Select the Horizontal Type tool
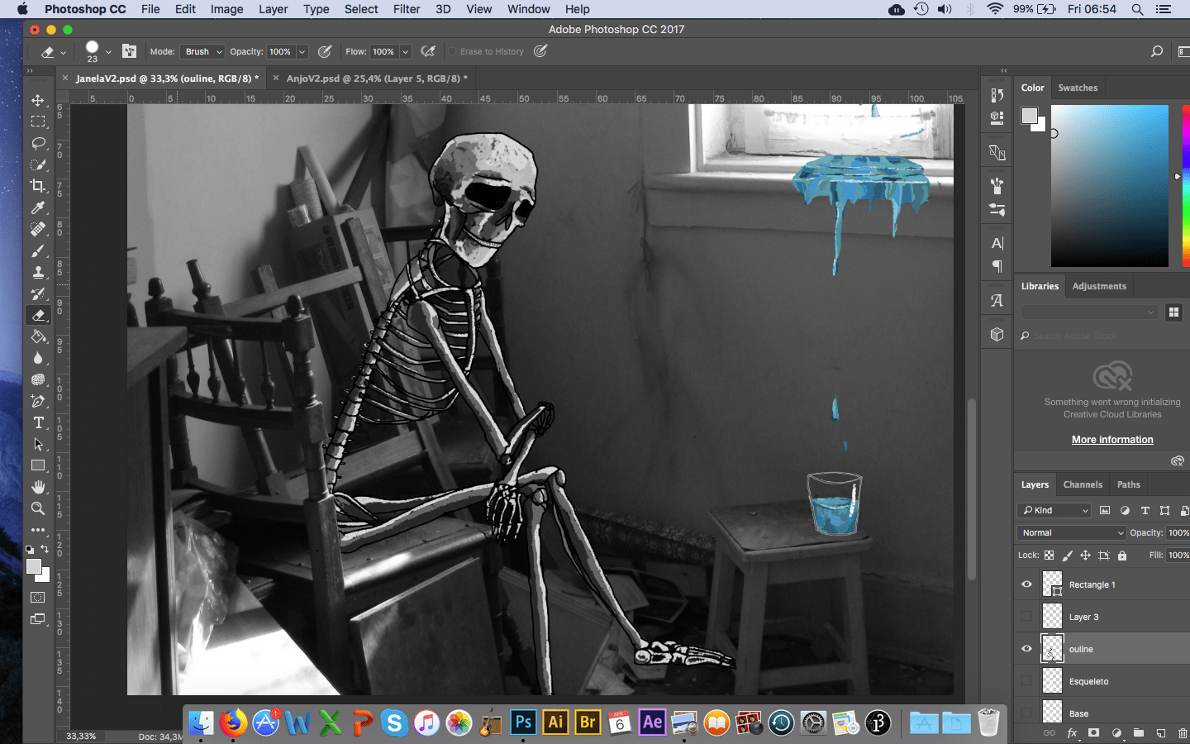The height and width of the screenshot is (744, 1190). click(x=38, y=422)
